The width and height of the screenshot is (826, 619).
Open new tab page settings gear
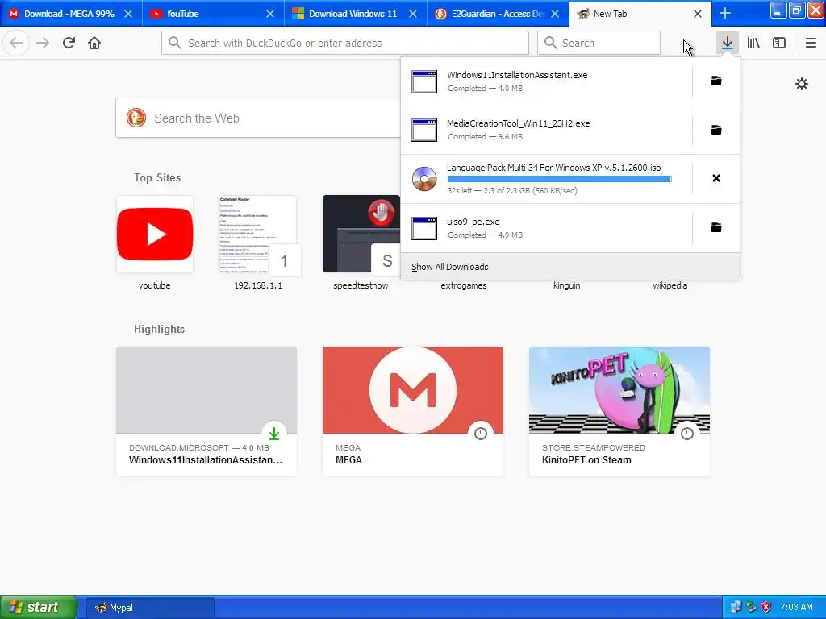pos(801,84)
